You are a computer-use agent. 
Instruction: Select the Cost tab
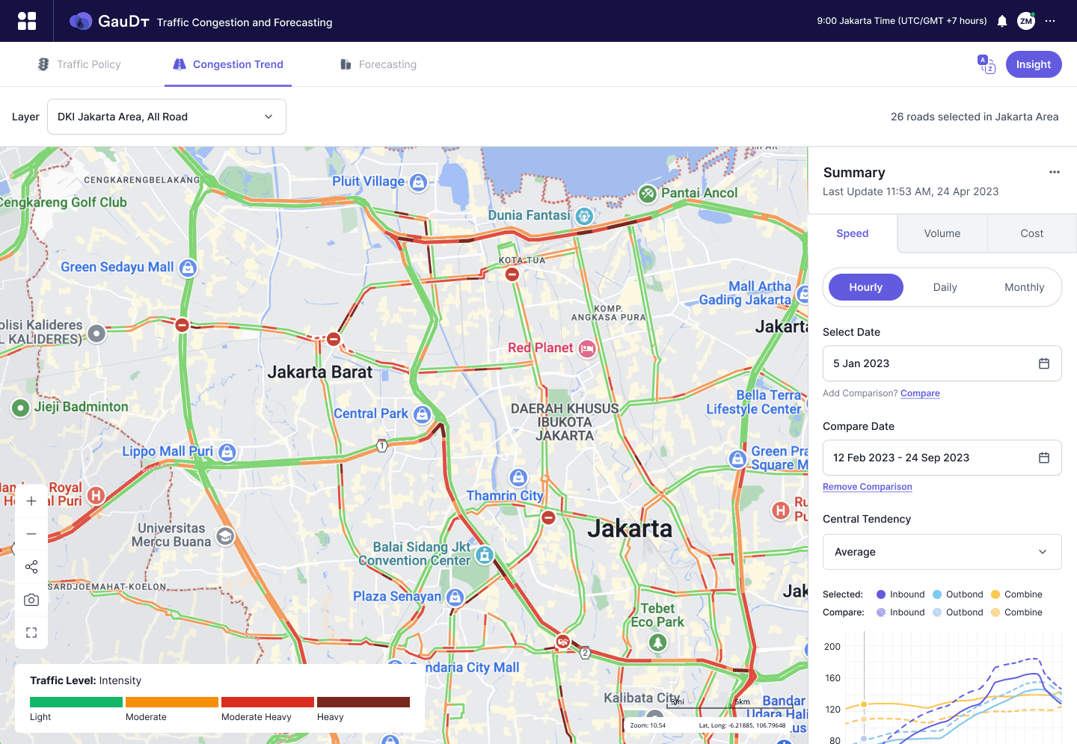(x=1032, y=233)
